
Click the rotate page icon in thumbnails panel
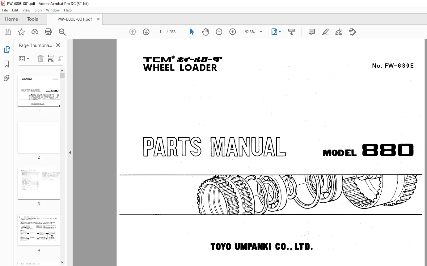click(61, 58)
